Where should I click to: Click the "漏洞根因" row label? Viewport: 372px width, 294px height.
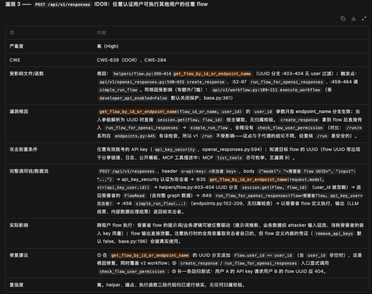19,112
